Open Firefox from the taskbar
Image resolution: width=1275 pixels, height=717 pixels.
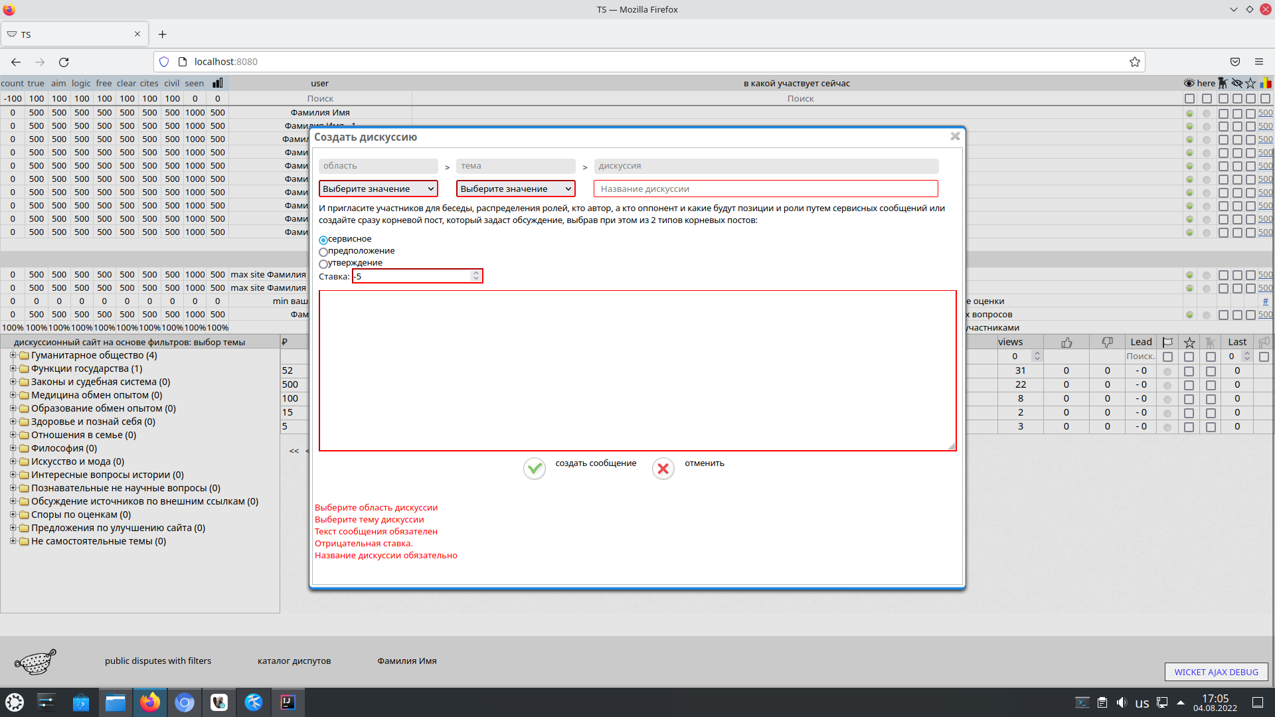150,702
